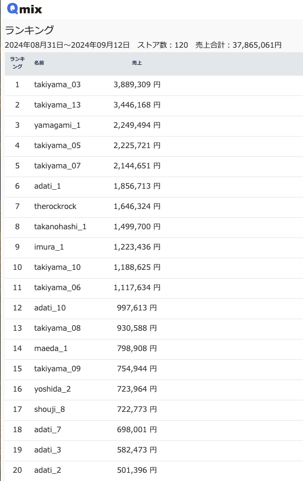Click the Qmix logo
303x481 pixels.
tap(24, 9)
